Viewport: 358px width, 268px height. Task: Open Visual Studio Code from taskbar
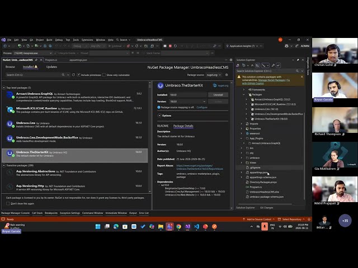coord(196,227)
